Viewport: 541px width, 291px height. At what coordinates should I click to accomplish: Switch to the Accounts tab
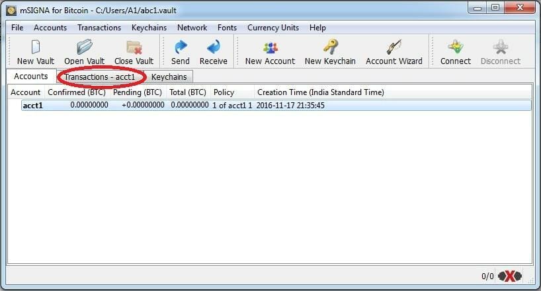[31, 77]
